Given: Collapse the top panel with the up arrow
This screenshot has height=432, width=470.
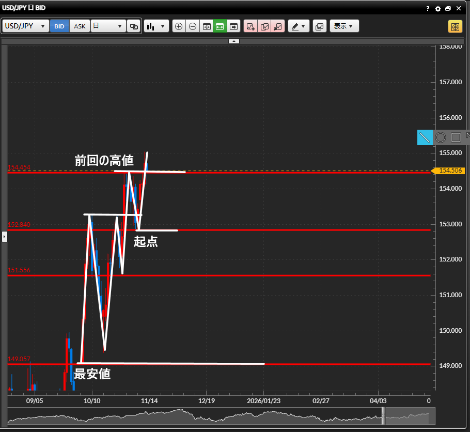Looking at the screenshot, I should [x=234, y=41].
